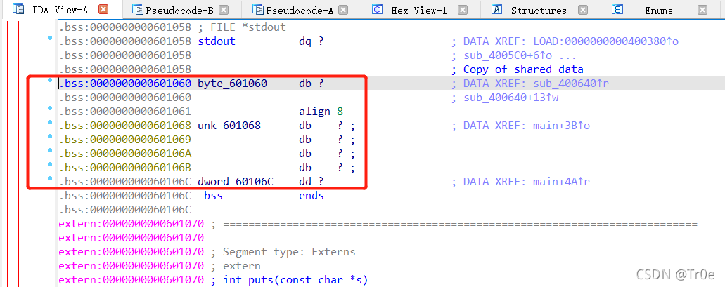Click the Pseudocode-A tab icon
Image resolution: width=725 pixels, height=287 pixels.
[258, 9]
